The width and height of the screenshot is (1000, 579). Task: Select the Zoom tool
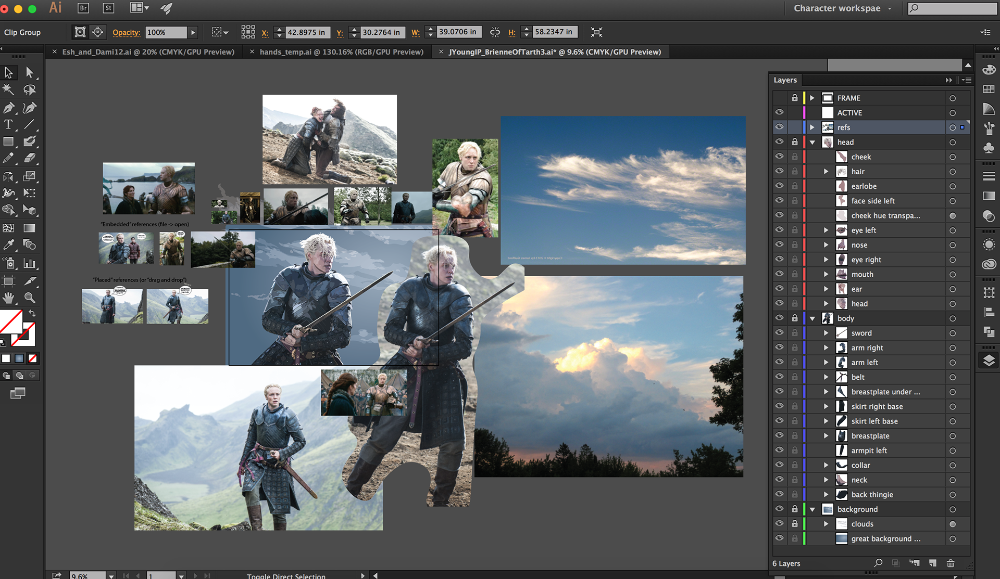pos(30,298)
